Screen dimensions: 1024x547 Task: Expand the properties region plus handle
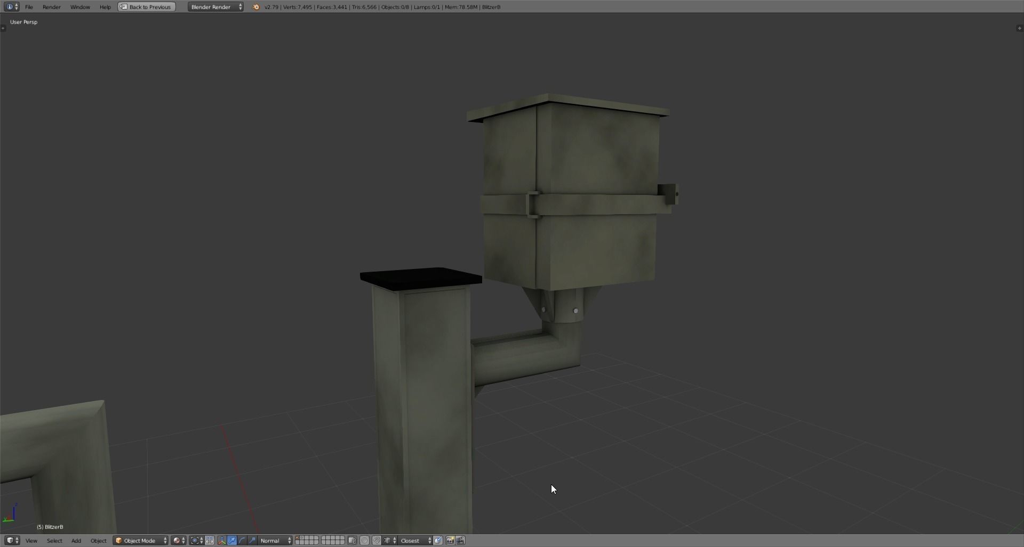1020,28
